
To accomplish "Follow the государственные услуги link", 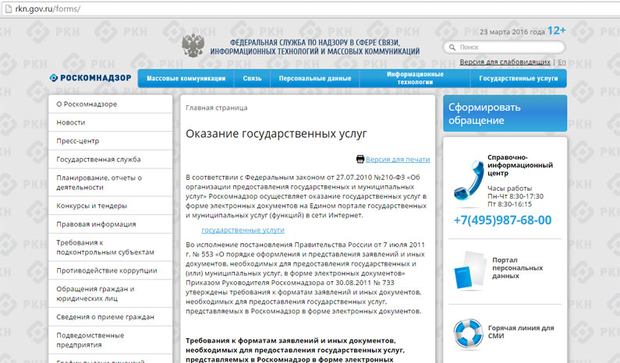I will point(243,231).
